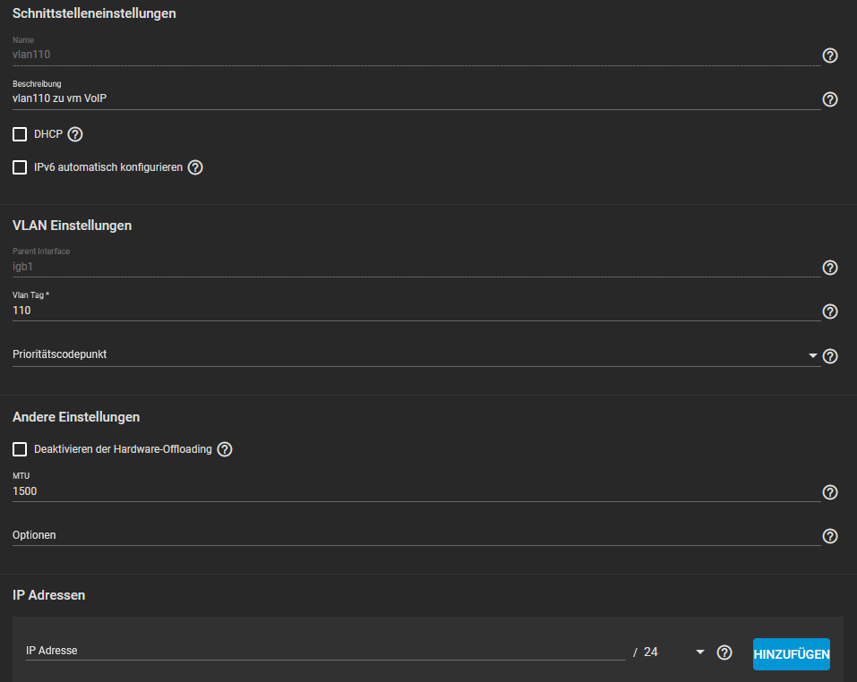Viewport: 857px width, 682px height.
Task: Open help icon for Vlan Tag
Action: [829, 311]
